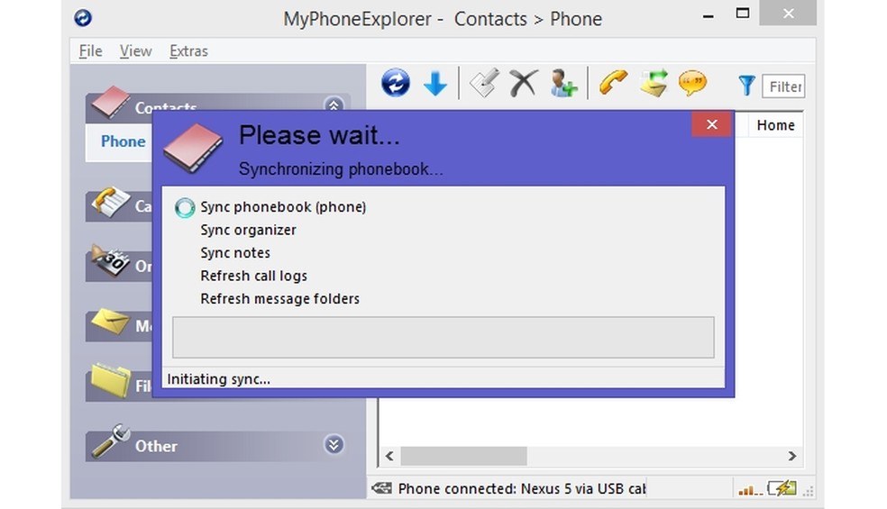Image resolution: width=887 pixels, height=509 pixels.
Task: Open the Extras menu
Action: [189, 50]
